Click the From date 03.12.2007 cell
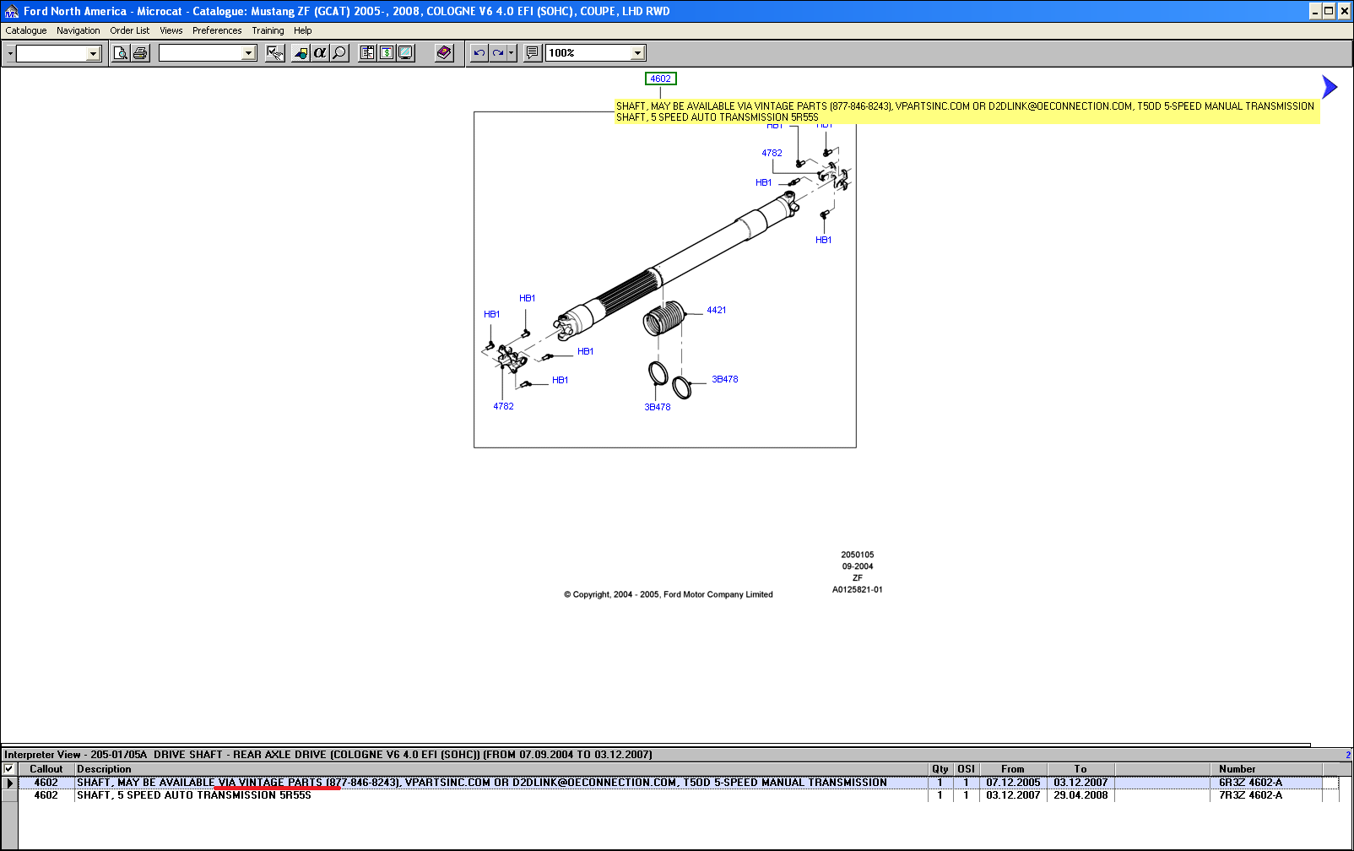This screenshot has height=851, width=1354. tap(1013, 795)
